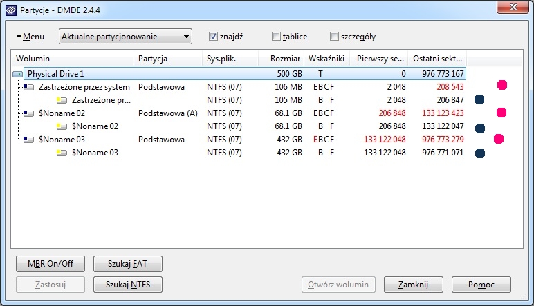Click the red 976 773 279 sector value

point(443,140)
